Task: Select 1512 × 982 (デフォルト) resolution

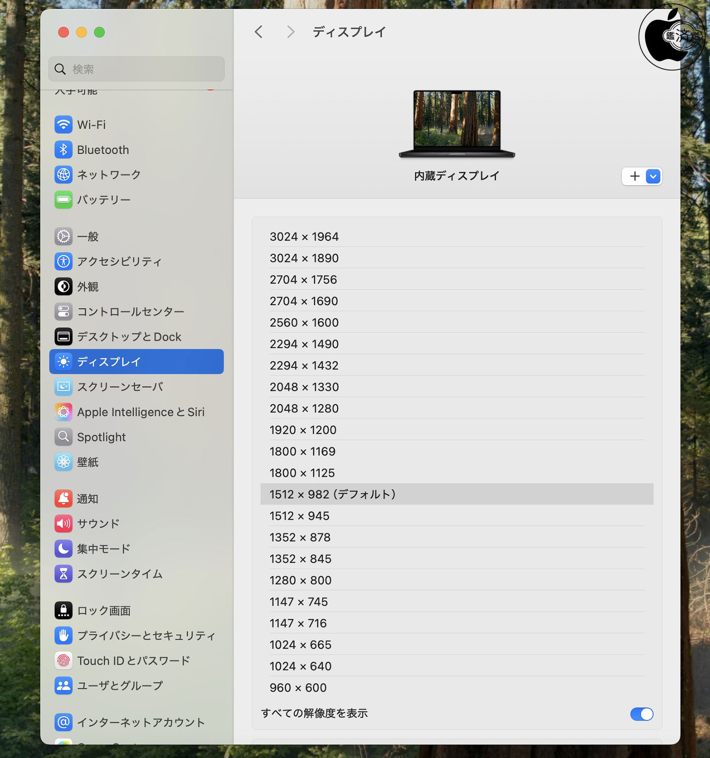Action: 332,494
